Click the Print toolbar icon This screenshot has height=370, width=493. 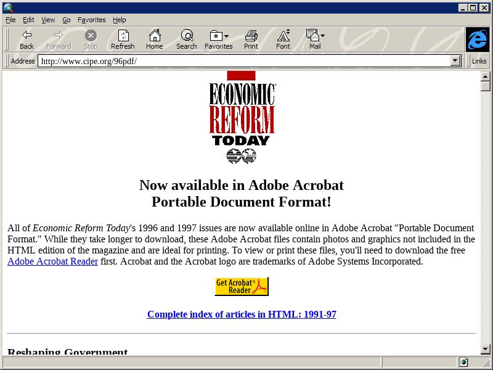(x=251, y=39)
